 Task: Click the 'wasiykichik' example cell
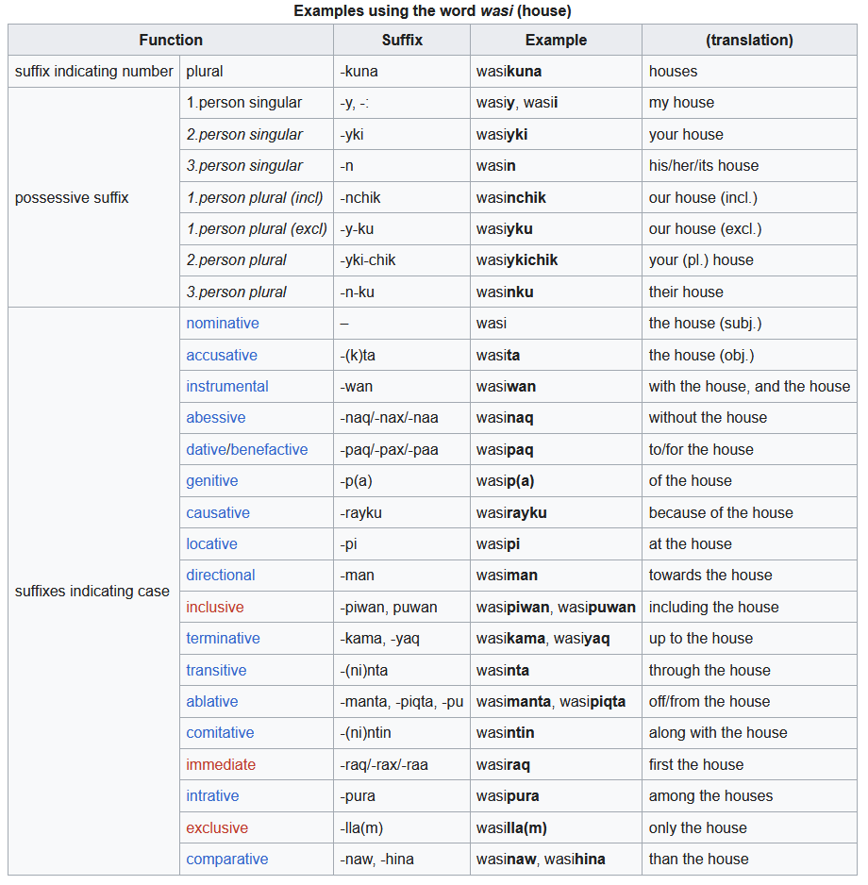pos(556,260)
